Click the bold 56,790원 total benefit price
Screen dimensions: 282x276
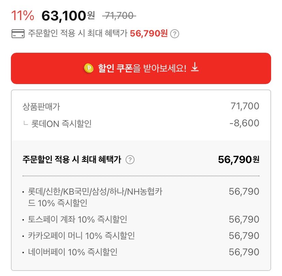coord(239,160)
